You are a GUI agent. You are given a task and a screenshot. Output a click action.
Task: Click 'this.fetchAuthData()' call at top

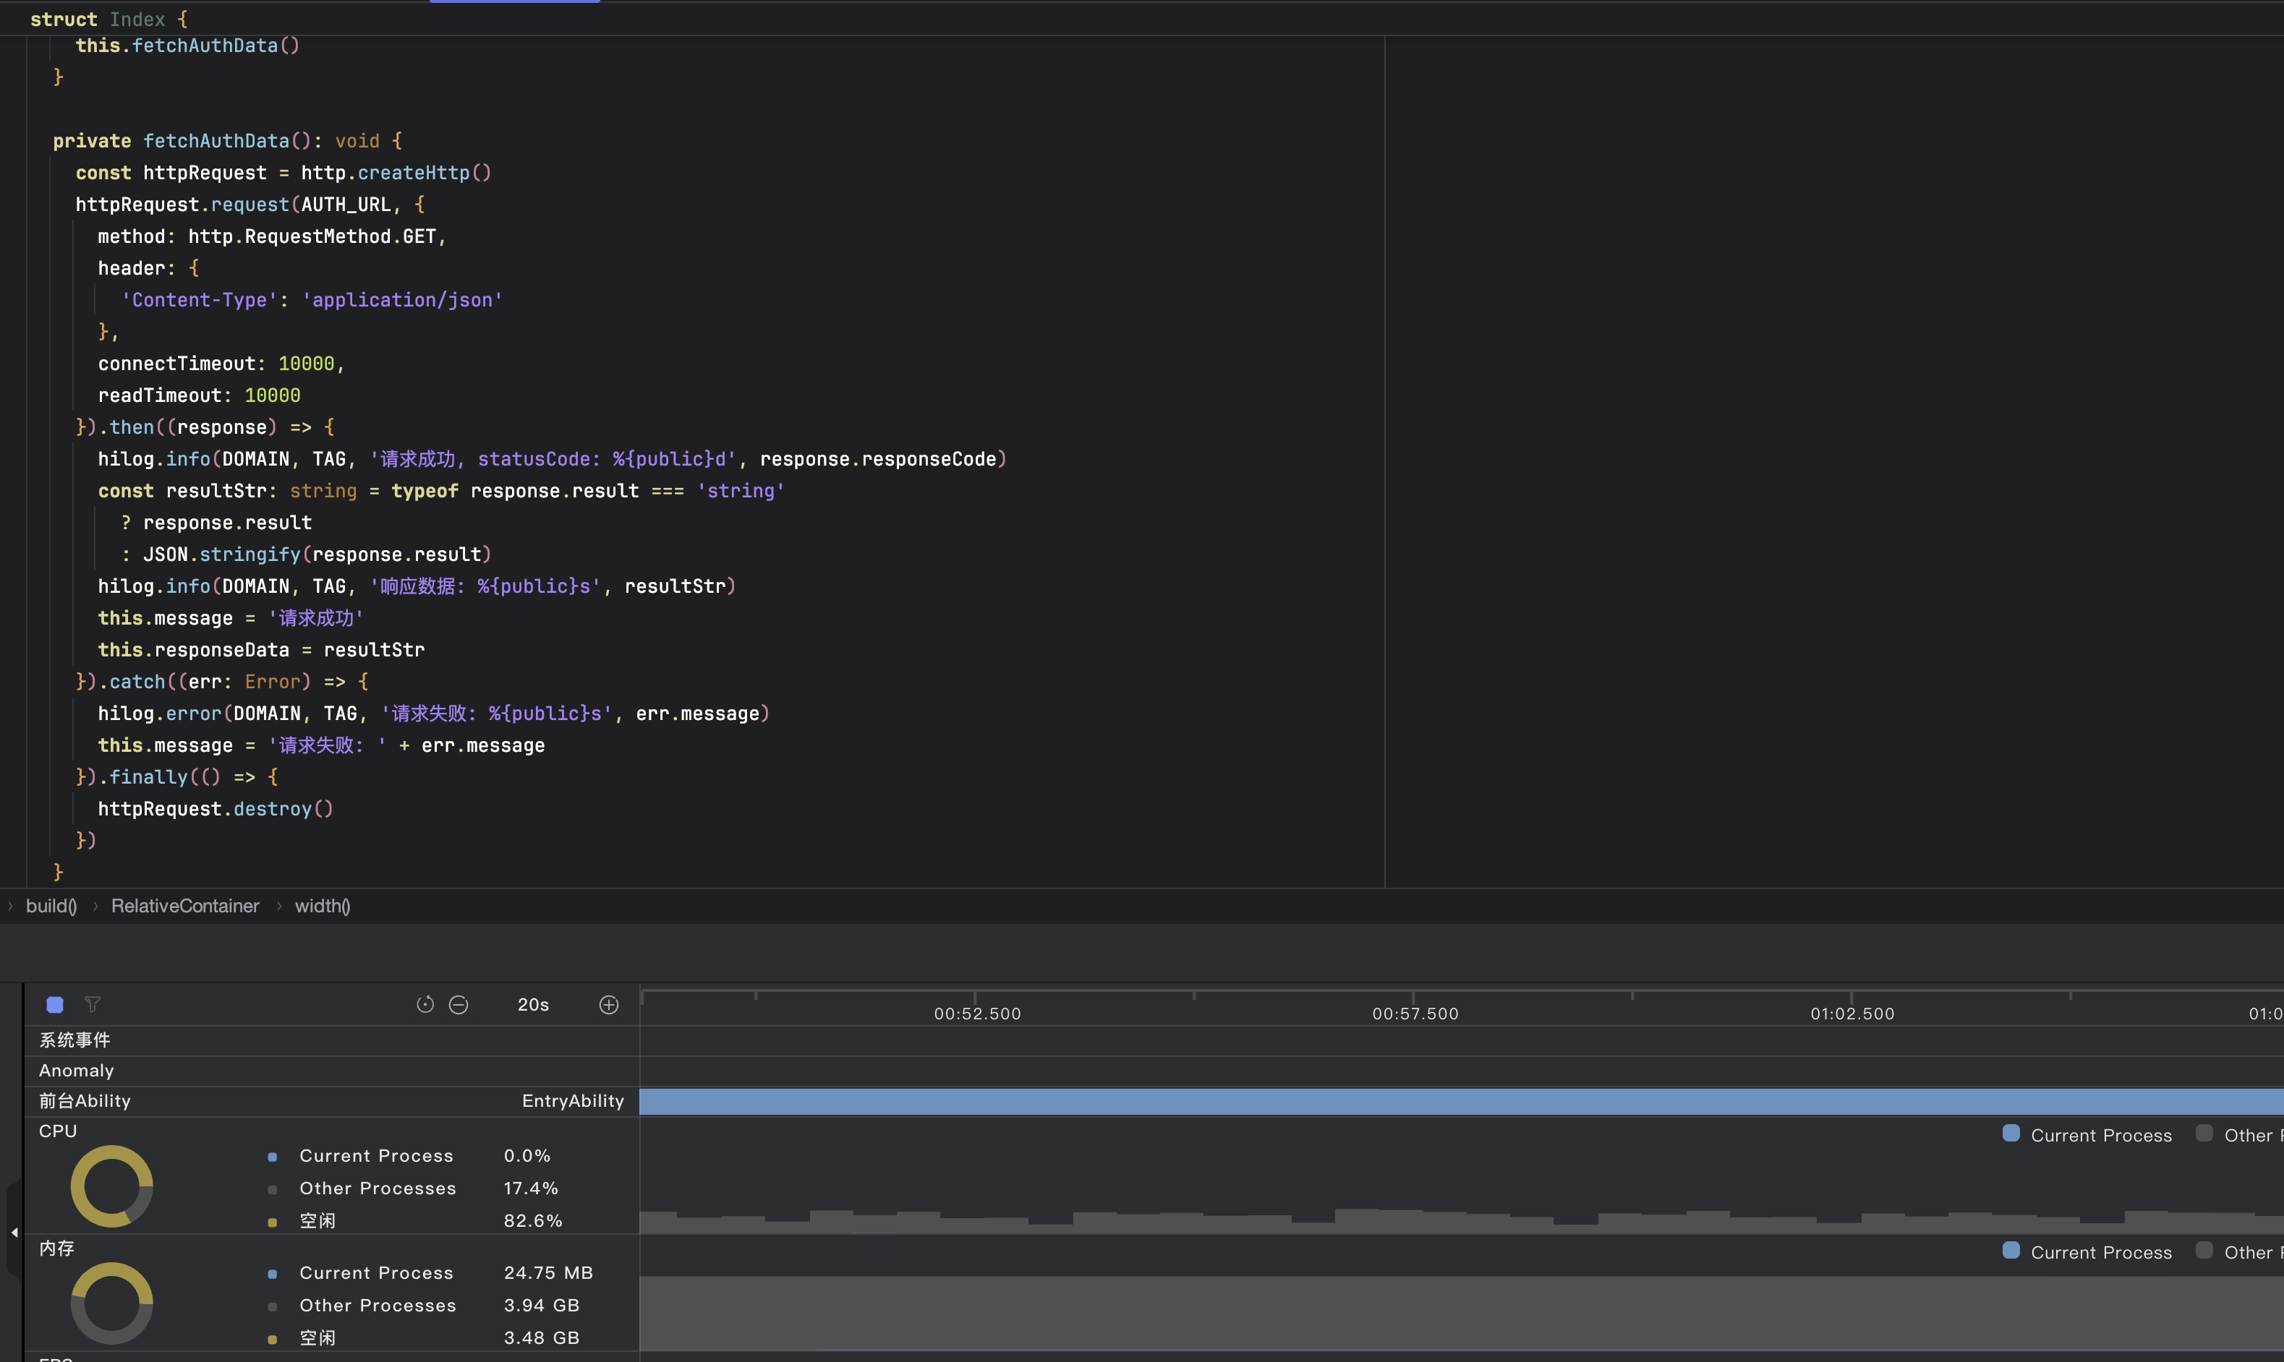(187, 45)
